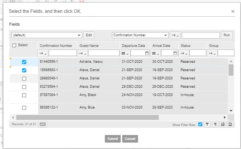Toggle the Select all checkbox
Screen dimensions: 241x149
(14, 45)
